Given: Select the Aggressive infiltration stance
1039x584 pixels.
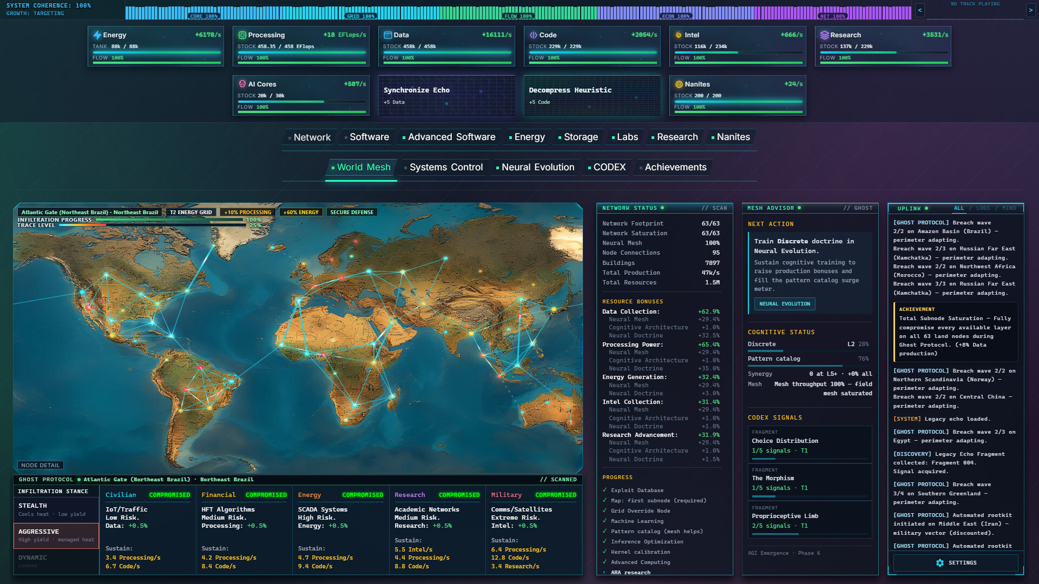Looking at the screenshot, I should click(x=56, y=535).
